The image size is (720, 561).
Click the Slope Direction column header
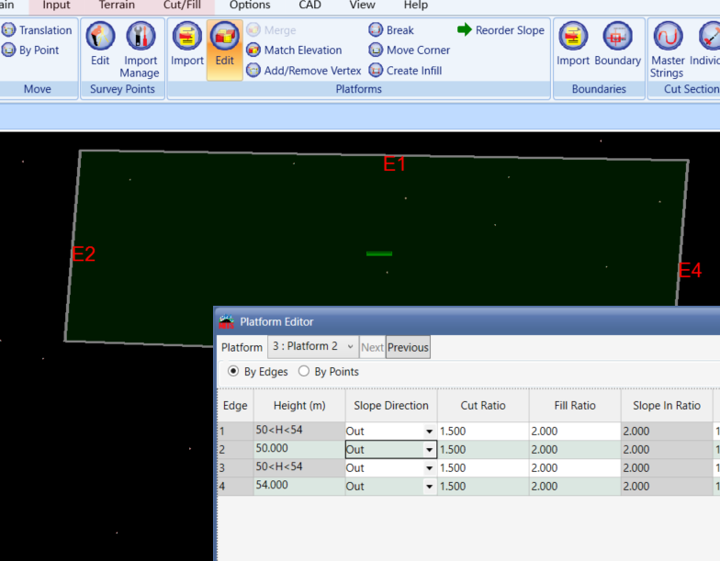(x=391, y=406)
